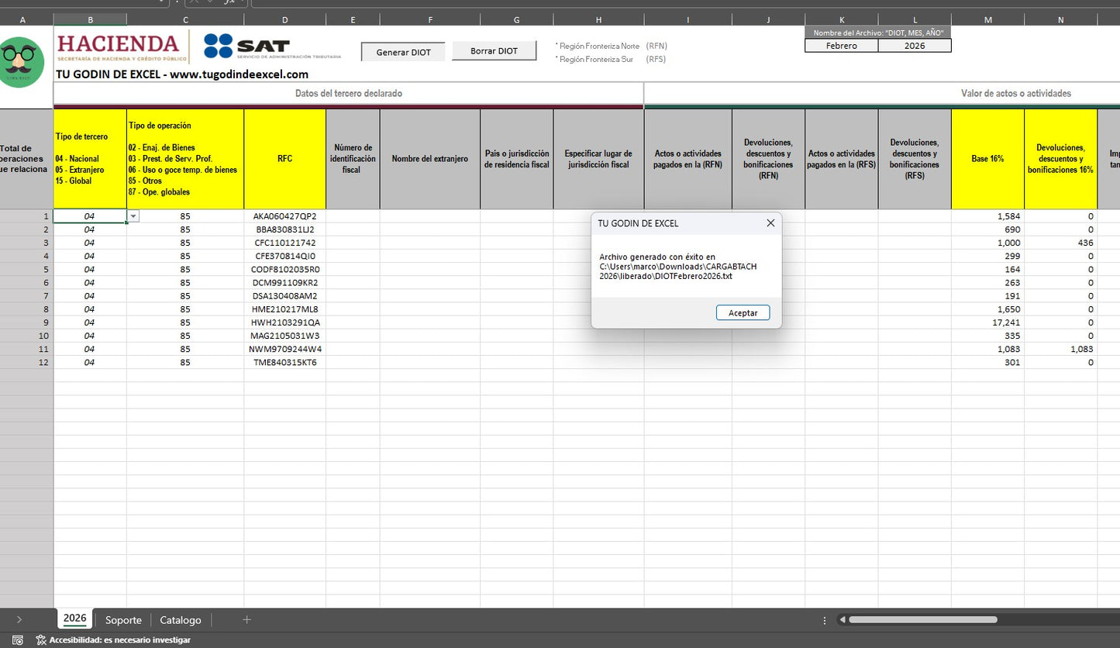Select Base 16% value 1,584

[x=987, y=216]
